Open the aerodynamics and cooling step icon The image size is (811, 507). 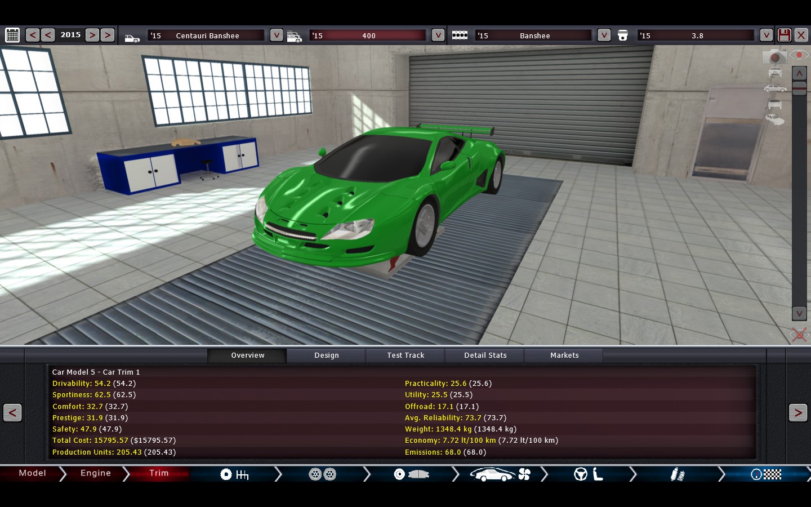(x=501, y=474)
